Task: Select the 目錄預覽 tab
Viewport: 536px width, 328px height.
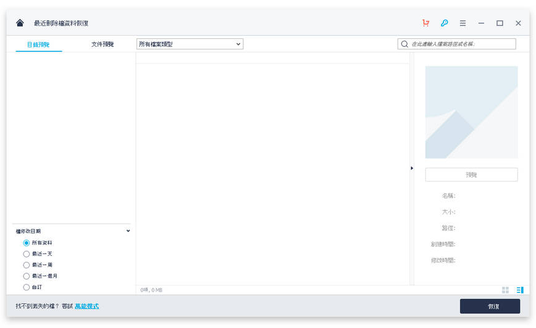Action: click(38, 44)
